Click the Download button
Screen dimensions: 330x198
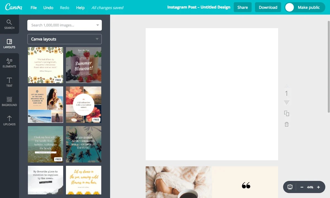click(268, 7)
